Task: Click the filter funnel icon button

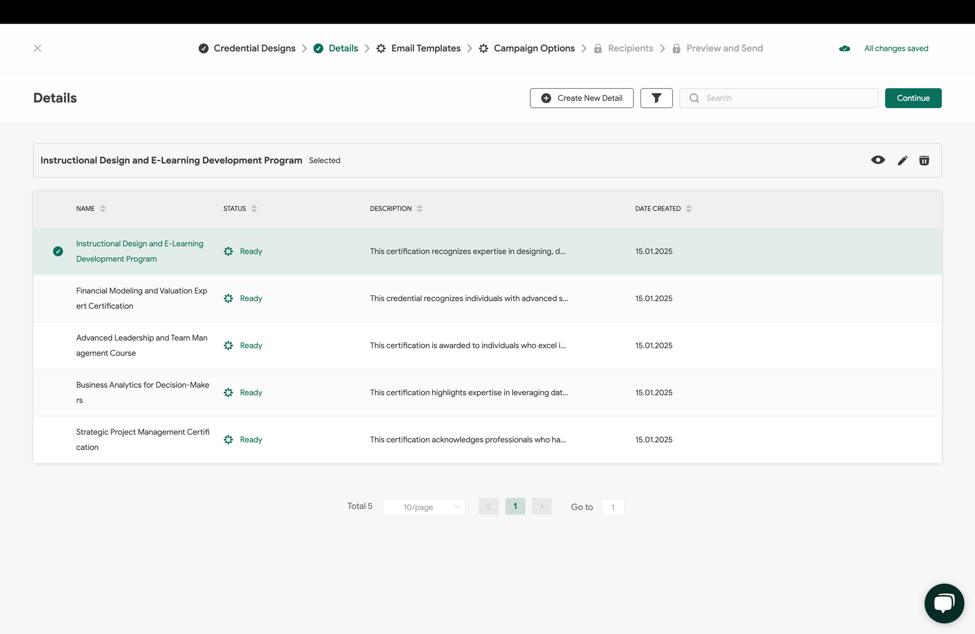Action: click(656, 98)
